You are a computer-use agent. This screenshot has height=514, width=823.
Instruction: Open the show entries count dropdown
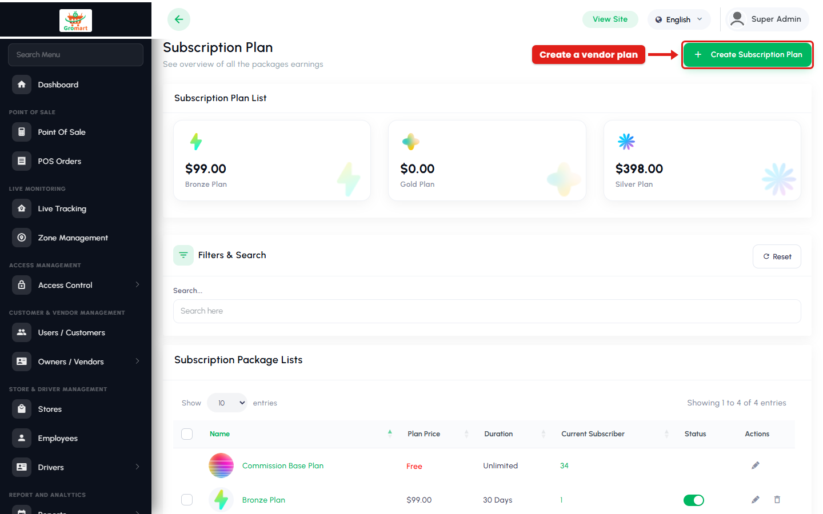[227, 403]
